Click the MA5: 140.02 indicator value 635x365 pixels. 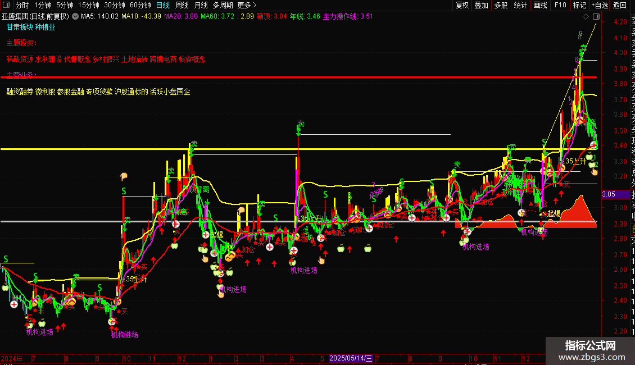(99, 17)
